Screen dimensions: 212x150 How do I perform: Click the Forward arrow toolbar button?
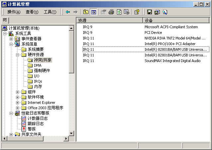(x=75, y=12)
